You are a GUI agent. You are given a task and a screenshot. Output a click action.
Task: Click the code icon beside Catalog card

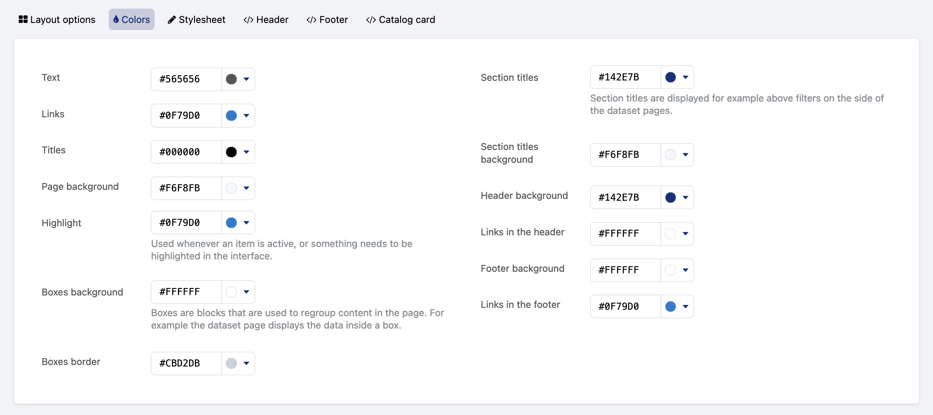pyautogui.click(x=371, y=20)
